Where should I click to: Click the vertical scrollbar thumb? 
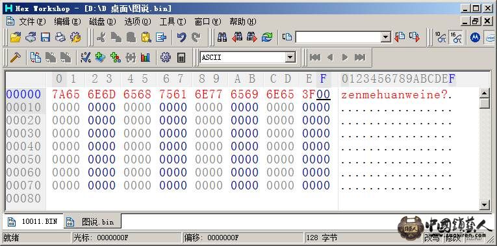(484, 103)
